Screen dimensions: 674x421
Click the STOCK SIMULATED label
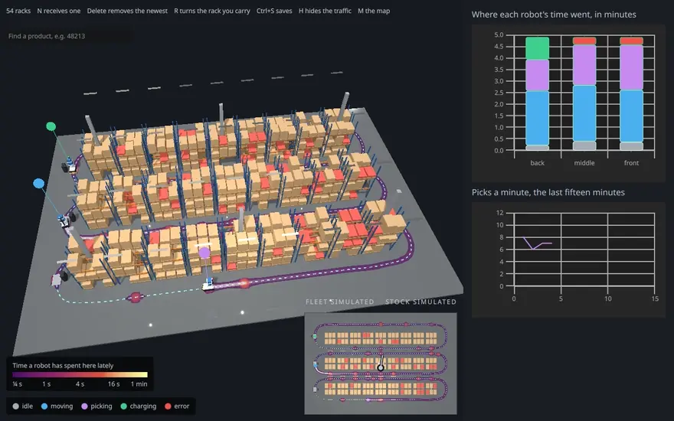420,302
